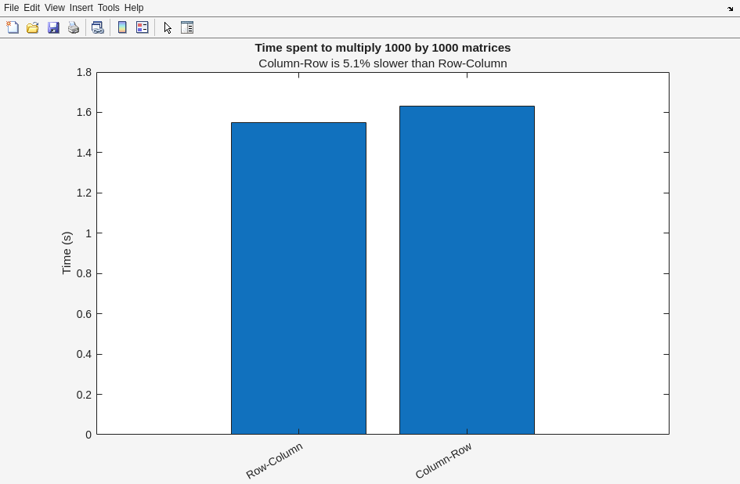Select the Row-Column blue bar
740x484 pixels.
[x=298, y=278]
